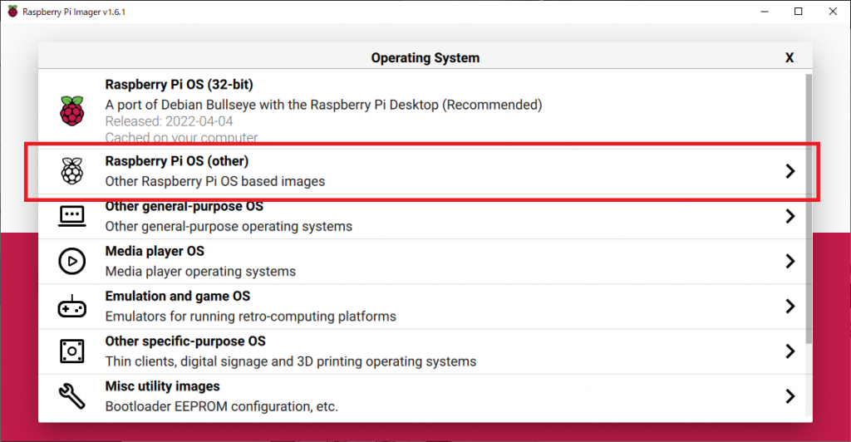Expand Other specific-purpose OS chevron arrow
This screenshot has width=851, height=442.
pyautogui.click(x=790, y=351)
